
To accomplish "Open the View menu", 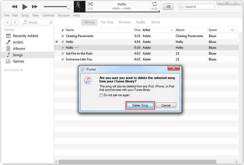I will [36, 15].
